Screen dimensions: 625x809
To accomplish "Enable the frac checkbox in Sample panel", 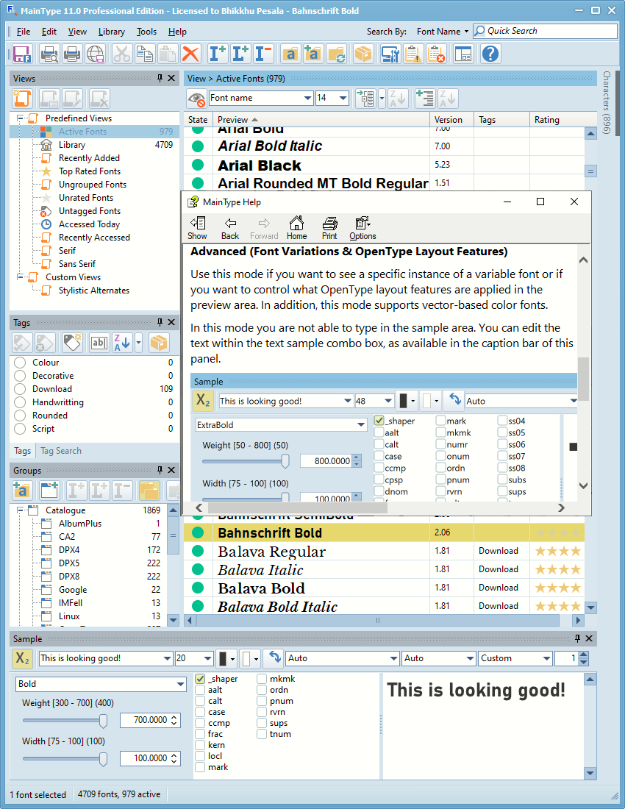I will tap(200, 734).
